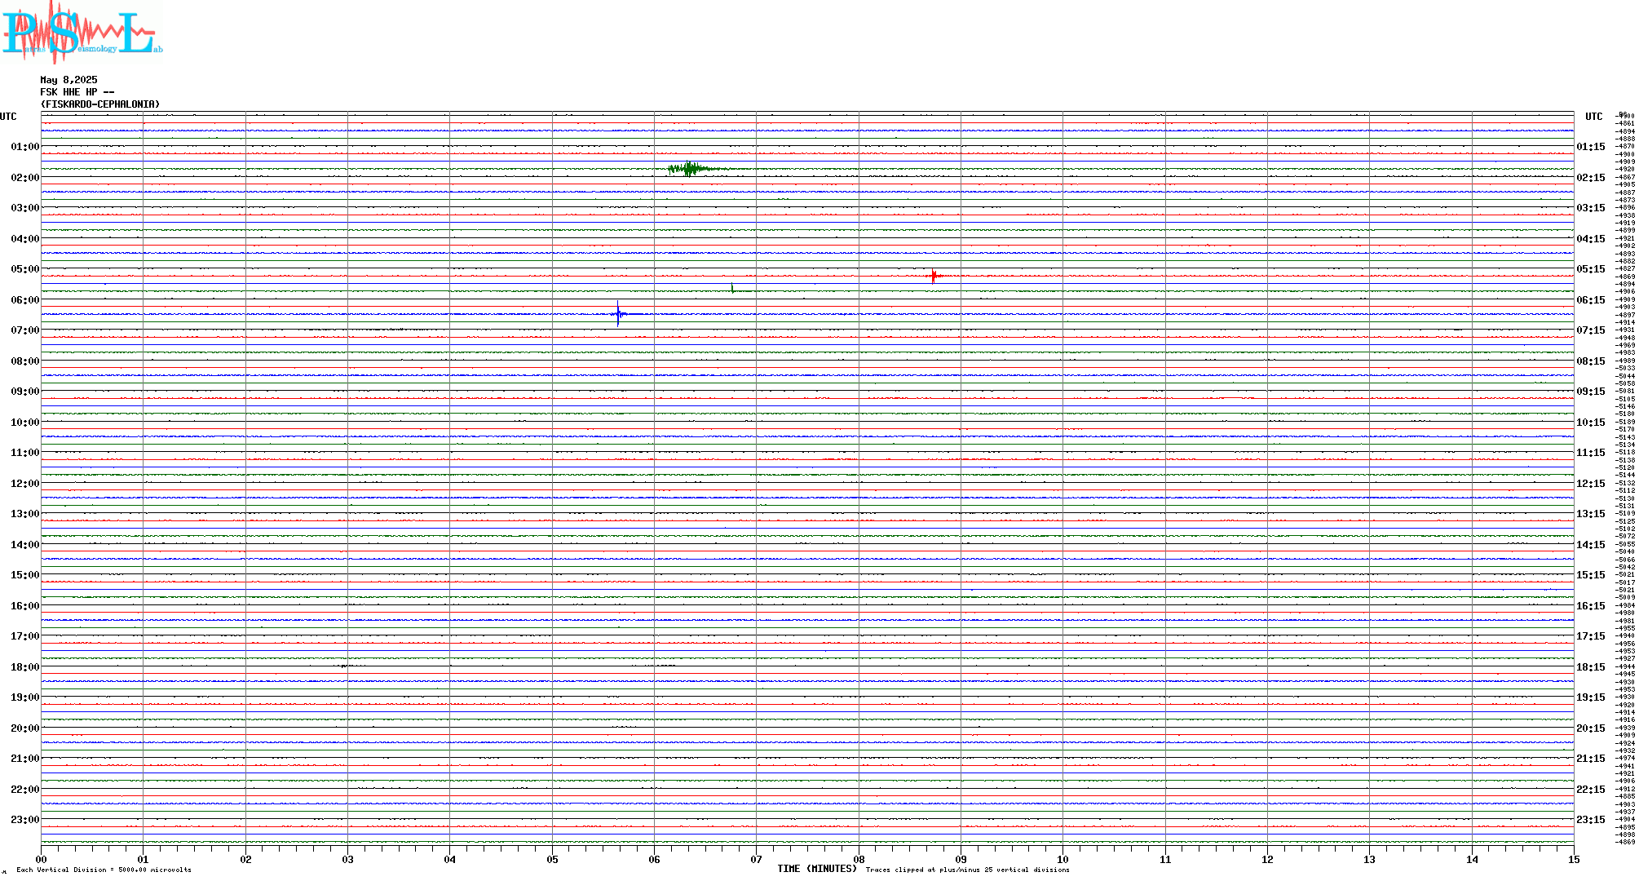Viewport: 1639px width, 881px height.
Task: Click the left 'UTC' axis label
Action: (x=8, y=117)
